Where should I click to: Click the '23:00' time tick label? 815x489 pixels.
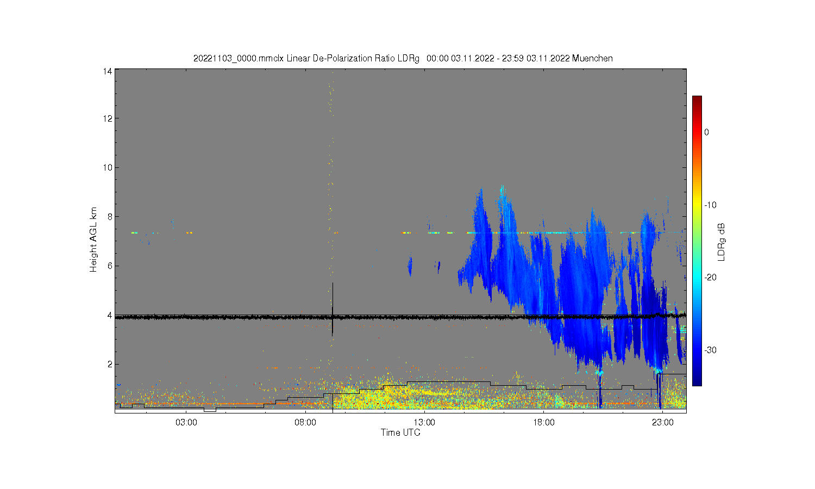[662, 422]
